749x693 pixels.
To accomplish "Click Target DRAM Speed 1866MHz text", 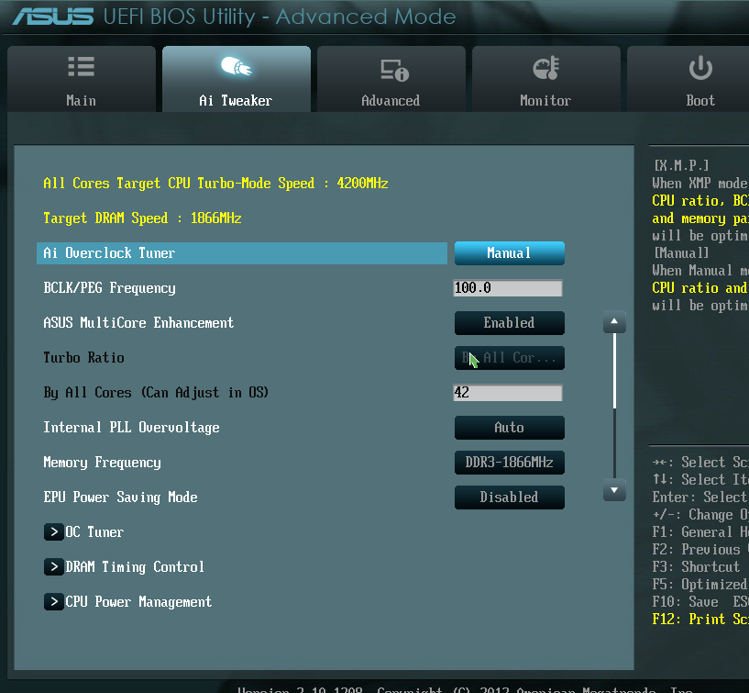I will pyautogui.click(x=142, y=218).
